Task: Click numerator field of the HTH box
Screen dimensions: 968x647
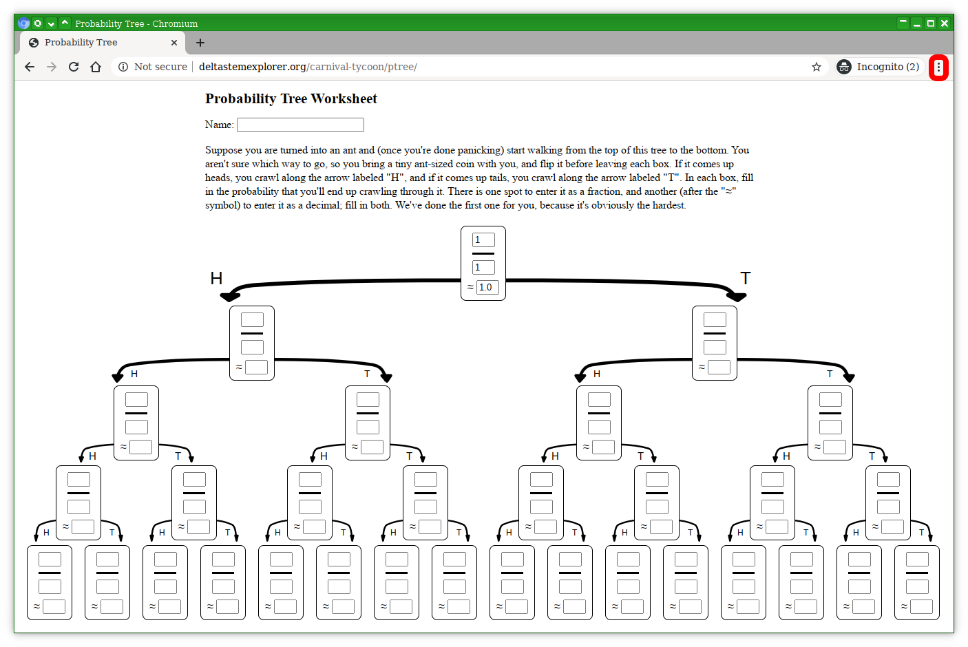Action: tap(310, 479)
